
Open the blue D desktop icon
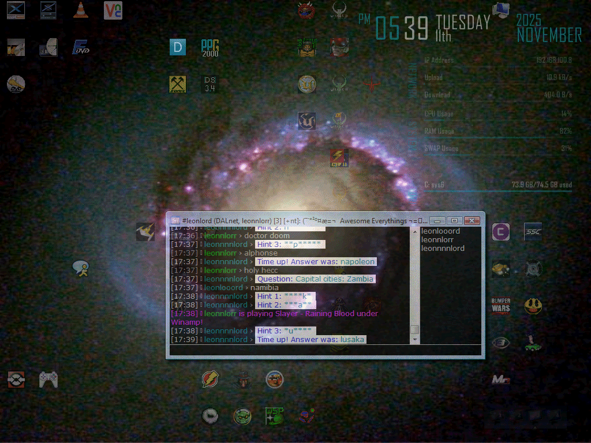tap(178, 47)
